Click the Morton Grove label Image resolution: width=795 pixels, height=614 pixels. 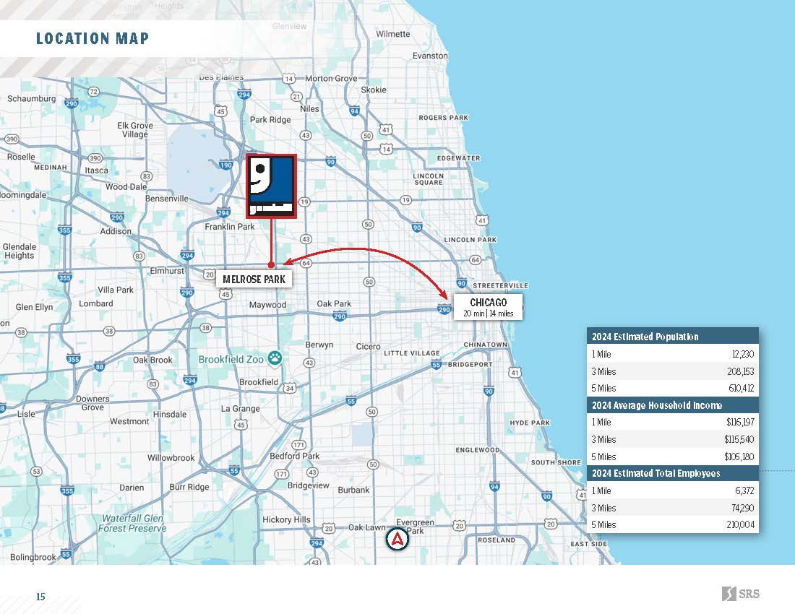point(331,79)
